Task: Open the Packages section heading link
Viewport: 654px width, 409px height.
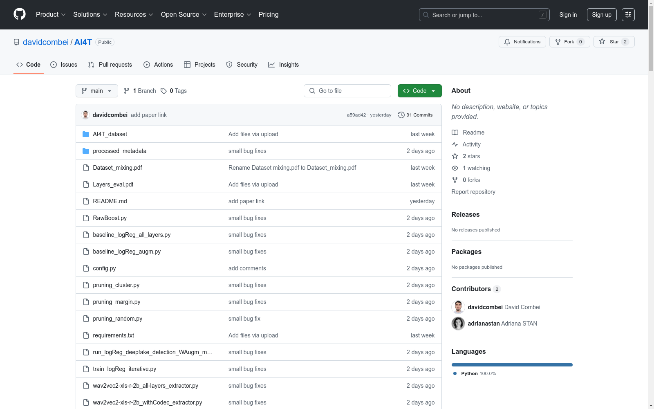Action: (x=466, y=252)
